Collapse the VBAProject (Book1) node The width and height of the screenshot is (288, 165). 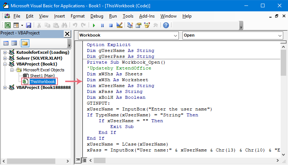tap(5, 64)
